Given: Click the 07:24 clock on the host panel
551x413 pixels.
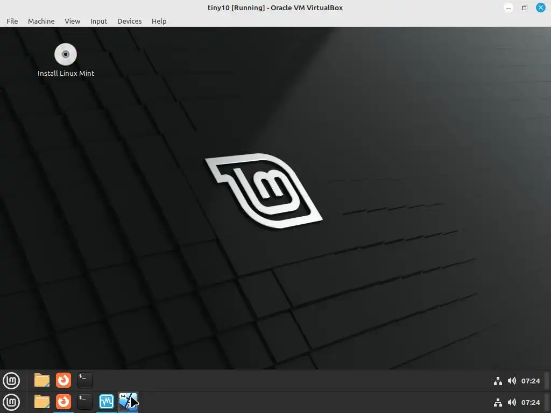Looking at the screenshot, I should click(x=530, y=402).
